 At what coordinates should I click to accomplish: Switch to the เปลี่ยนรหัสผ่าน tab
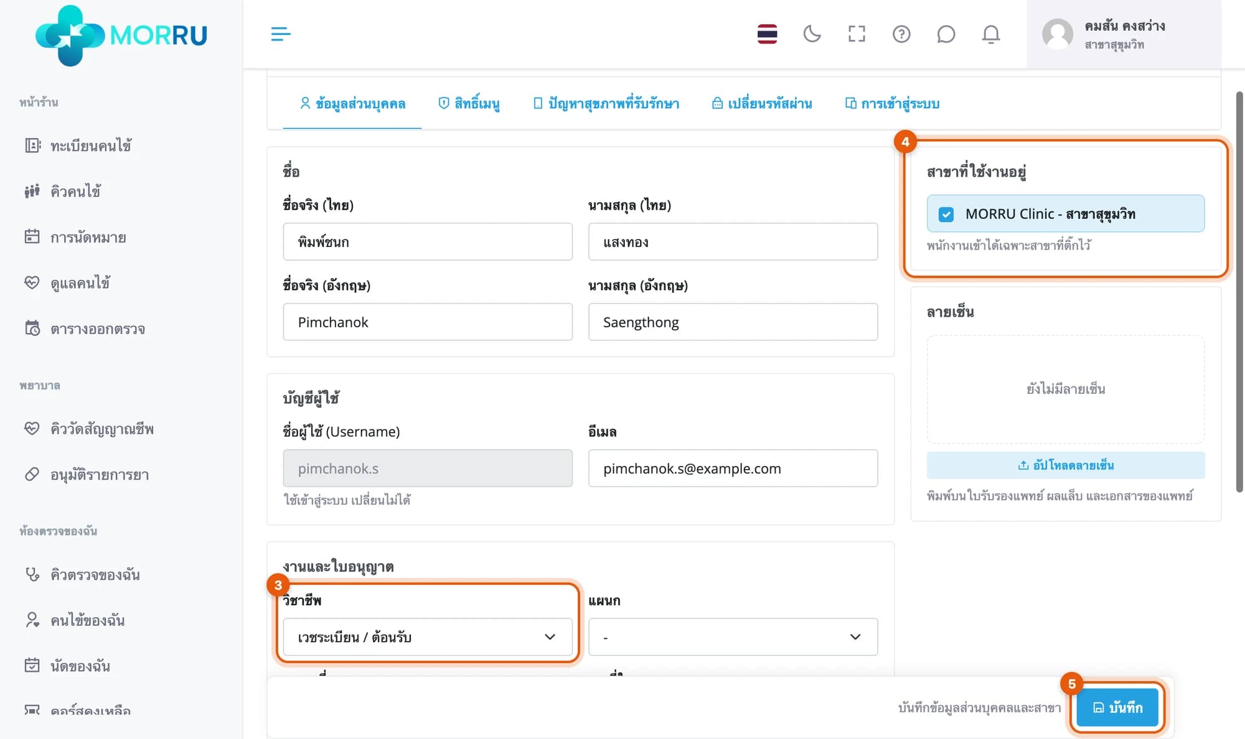click(x=762, y=103)
